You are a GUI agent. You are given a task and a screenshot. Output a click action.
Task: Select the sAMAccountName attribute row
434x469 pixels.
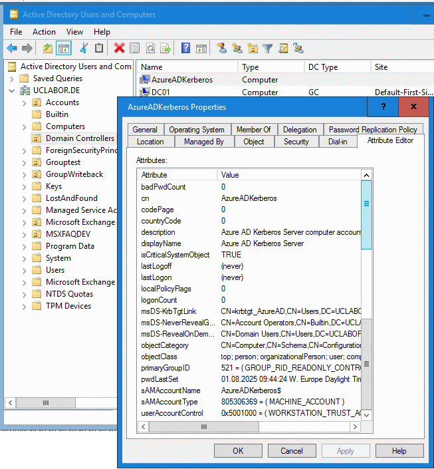pyautogui.click(x=250, y=391)
